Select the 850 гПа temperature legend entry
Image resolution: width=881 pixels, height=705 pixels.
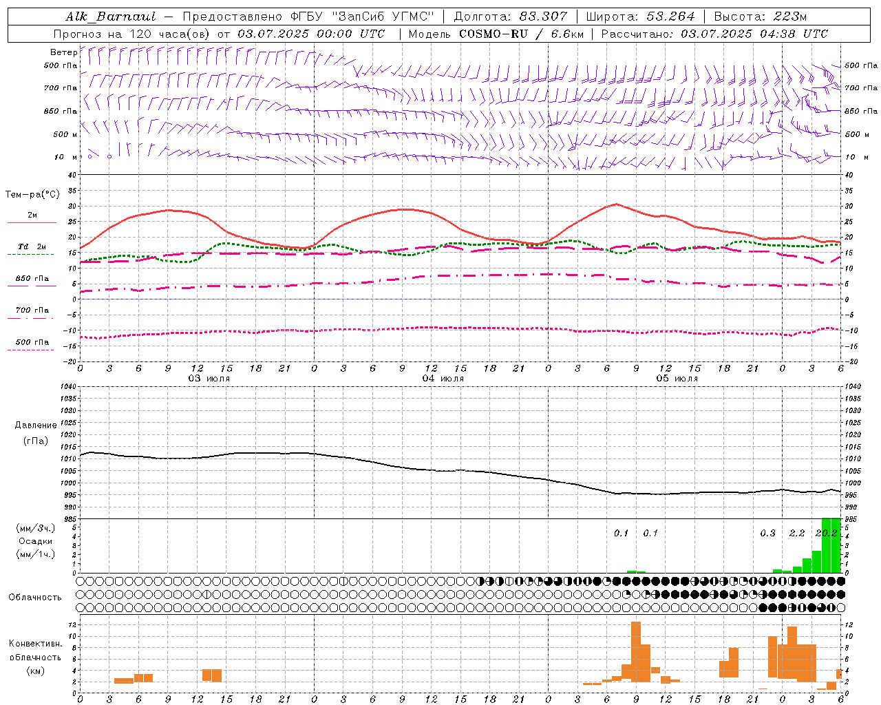pyautogui.click(x=32, y=279)
